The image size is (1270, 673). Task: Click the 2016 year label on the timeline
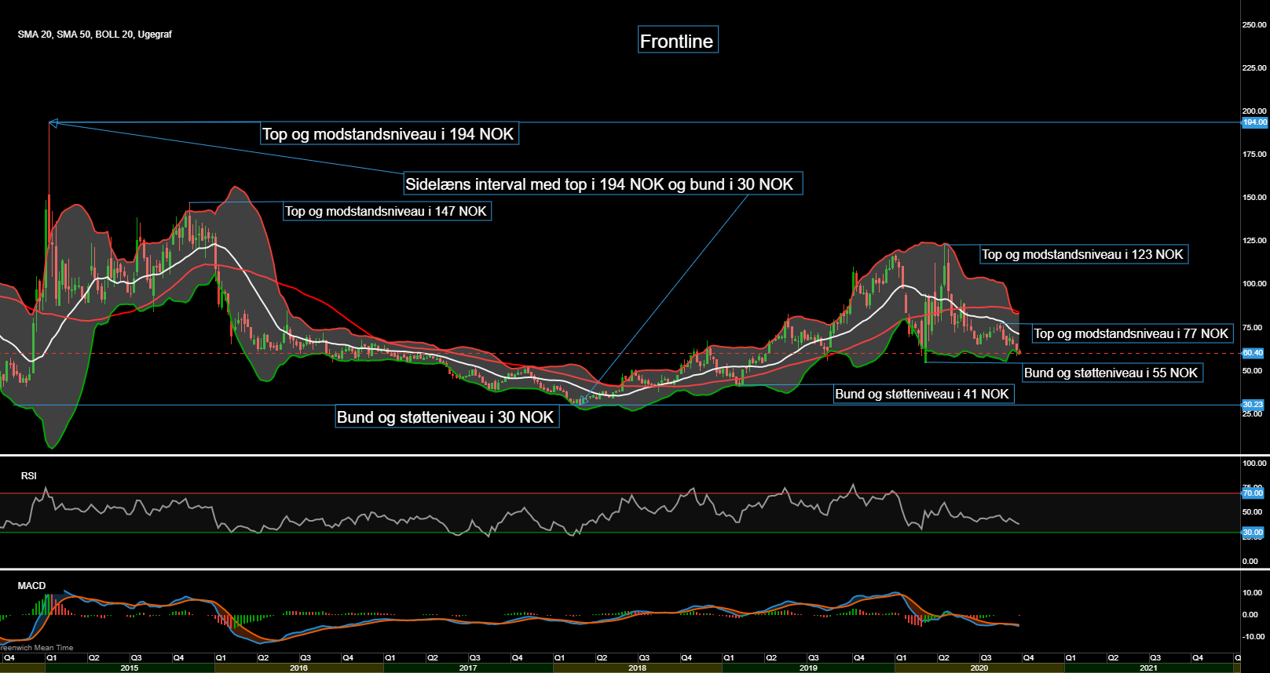(298, 668)
